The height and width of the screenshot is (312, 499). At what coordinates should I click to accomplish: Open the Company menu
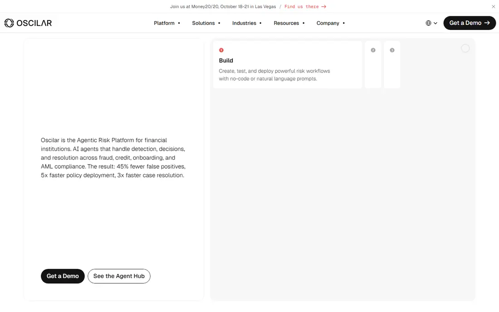[330, 23]
